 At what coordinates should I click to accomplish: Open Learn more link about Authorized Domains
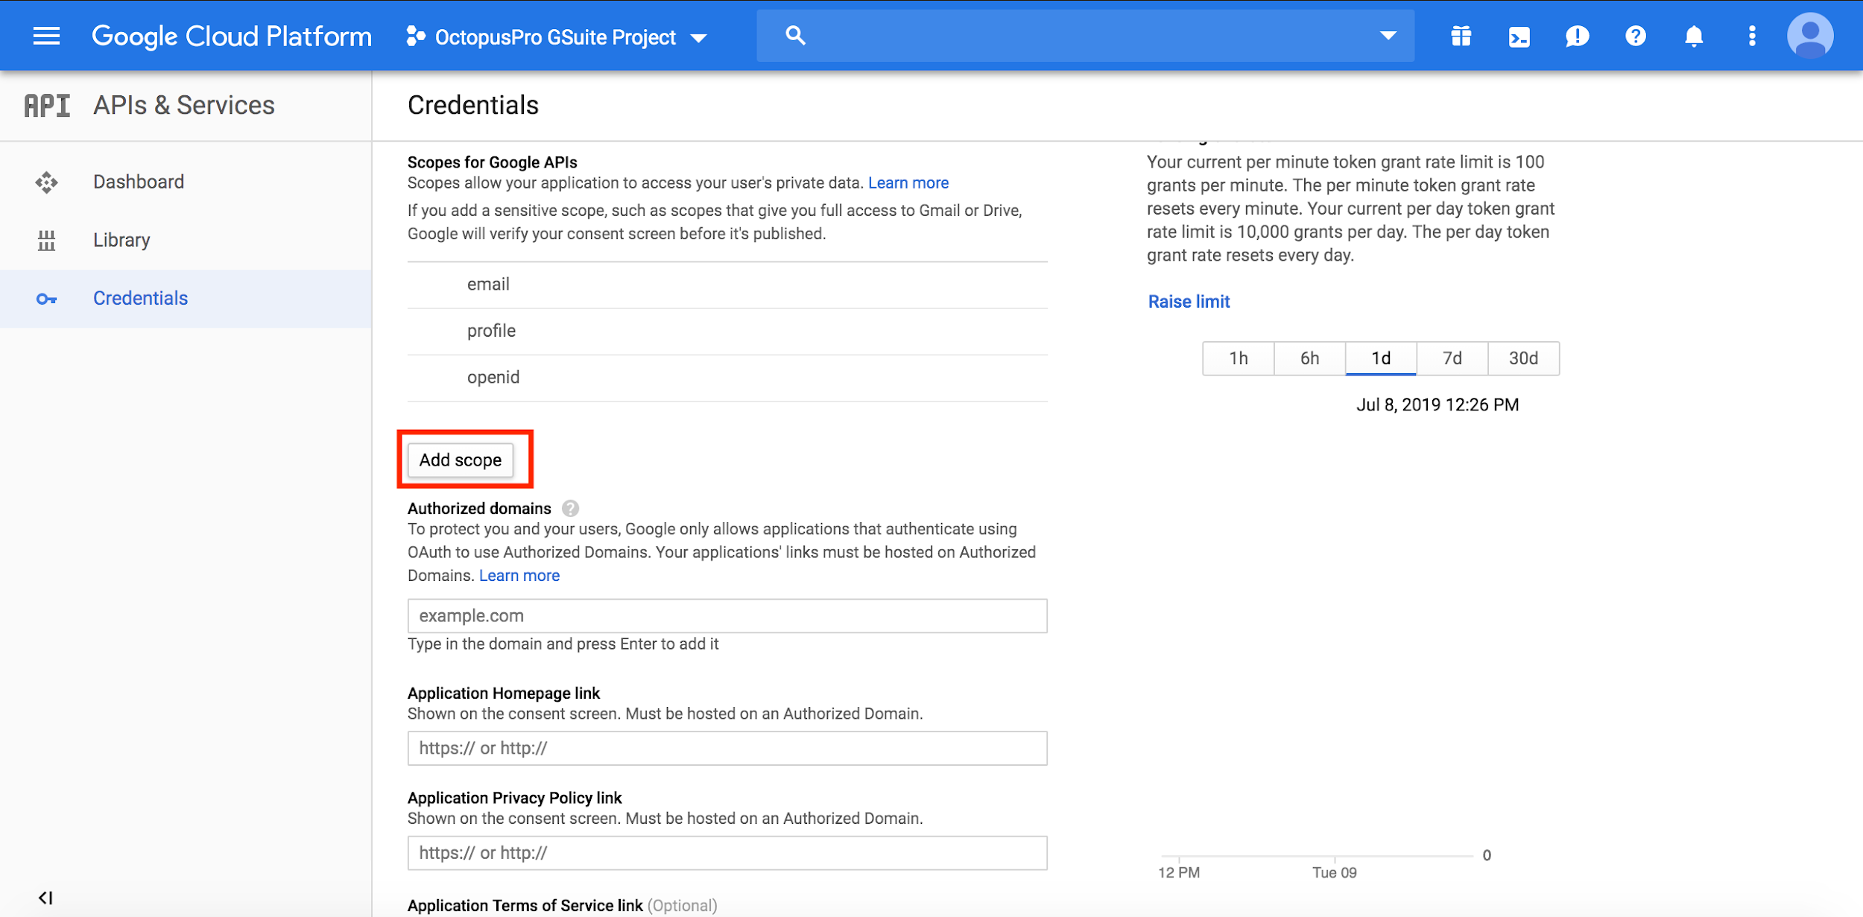pyautogui.click(x=519, y=575)
